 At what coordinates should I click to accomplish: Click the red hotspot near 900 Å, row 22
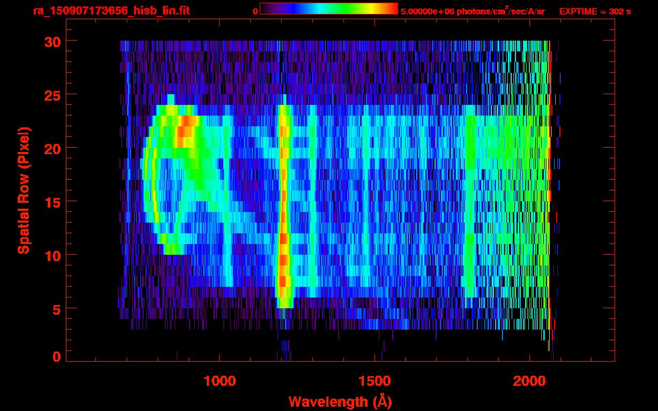pos(186,131)
